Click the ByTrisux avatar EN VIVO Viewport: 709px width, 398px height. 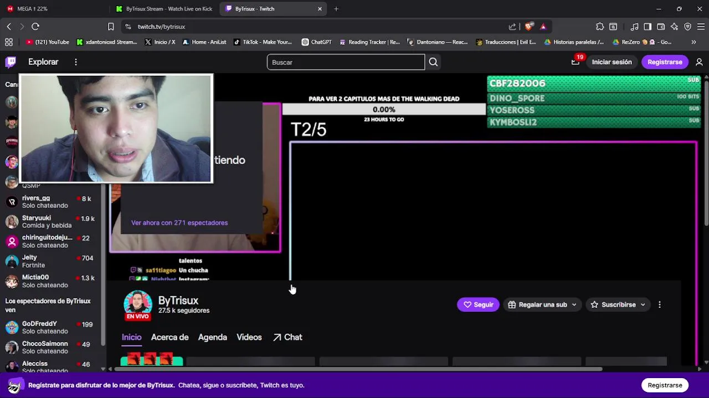pyautogui.click(x=137, y=305)
